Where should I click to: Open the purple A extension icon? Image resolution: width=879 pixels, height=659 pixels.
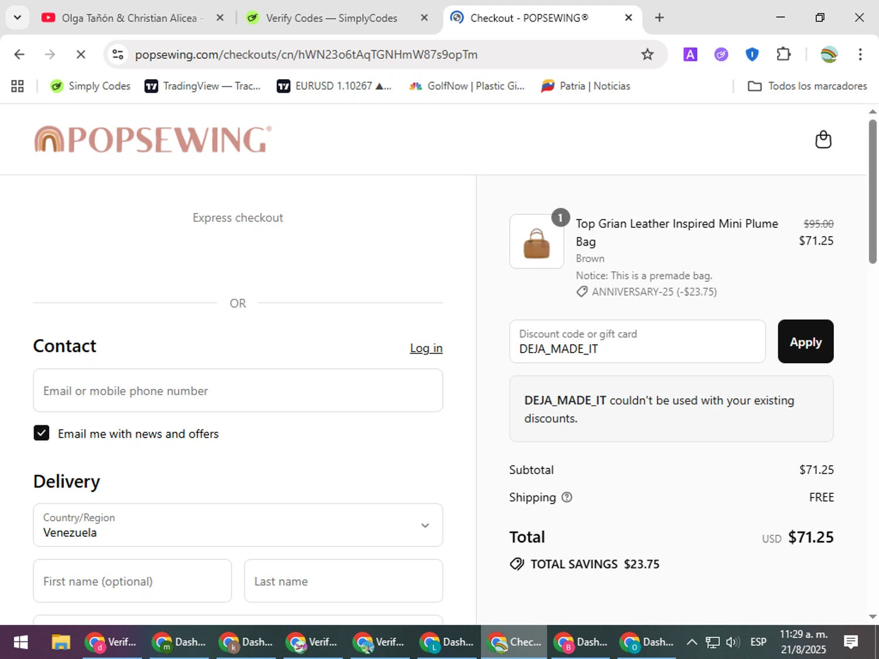pos(690,54)
